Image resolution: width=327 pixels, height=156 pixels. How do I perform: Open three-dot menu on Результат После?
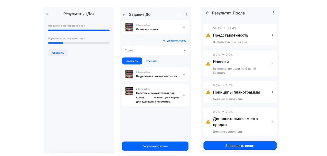(x=273, y=13)
